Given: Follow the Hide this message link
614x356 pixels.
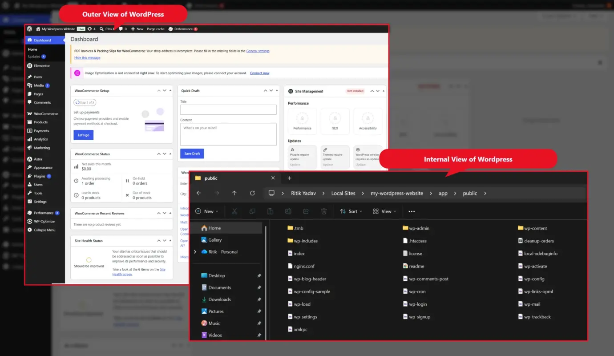Looking at the screenshot, I should tap(87, 57).
